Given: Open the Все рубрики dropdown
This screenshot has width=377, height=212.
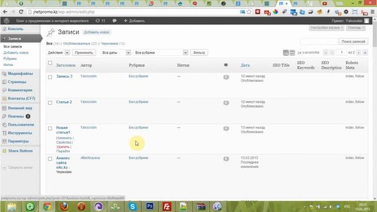Looking at the screenshot, I should click(x=161, y=52).
